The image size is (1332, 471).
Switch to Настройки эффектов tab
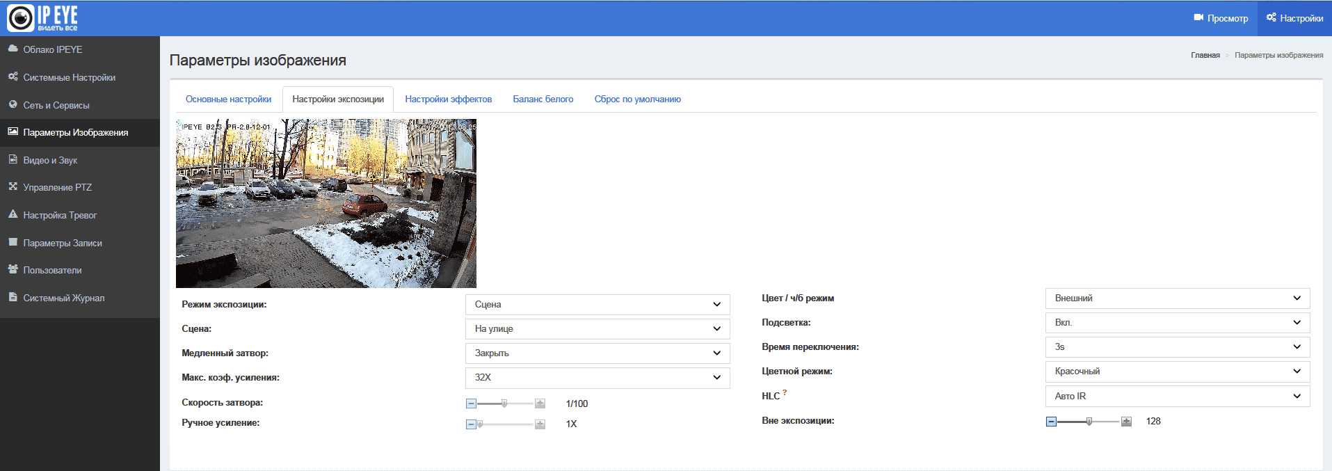click(448, 99)
